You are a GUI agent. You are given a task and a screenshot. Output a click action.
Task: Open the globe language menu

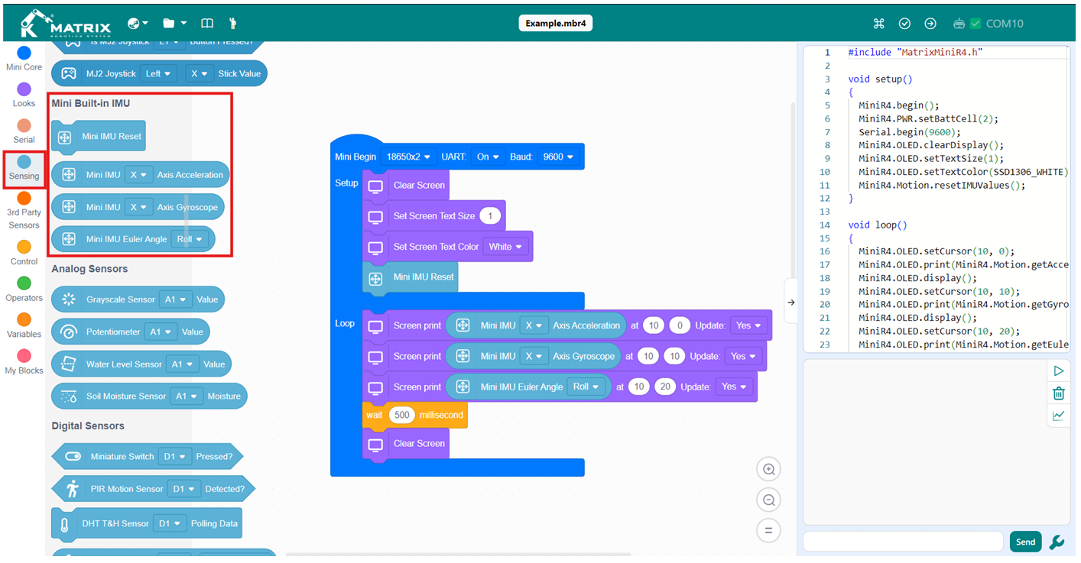click(138, 24)
